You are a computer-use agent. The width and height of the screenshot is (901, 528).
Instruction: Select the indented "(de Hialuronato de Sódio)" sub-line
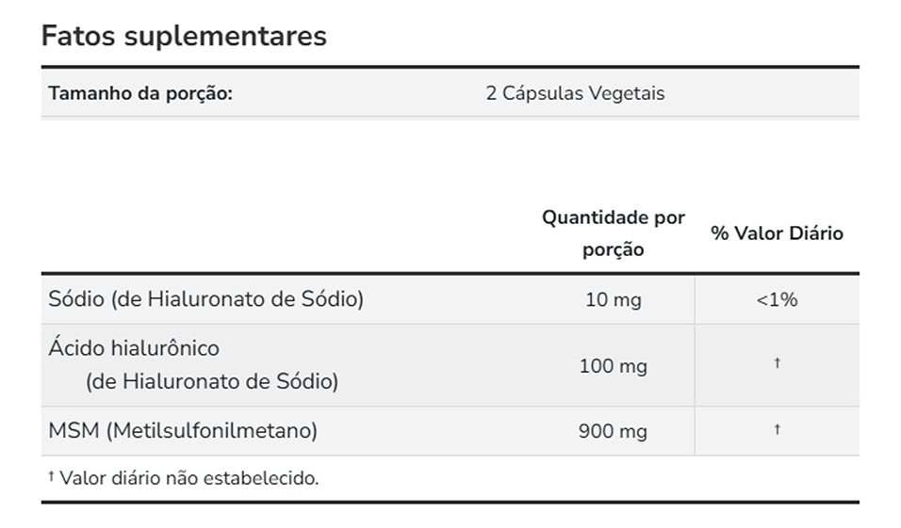[x=211, y=381]
